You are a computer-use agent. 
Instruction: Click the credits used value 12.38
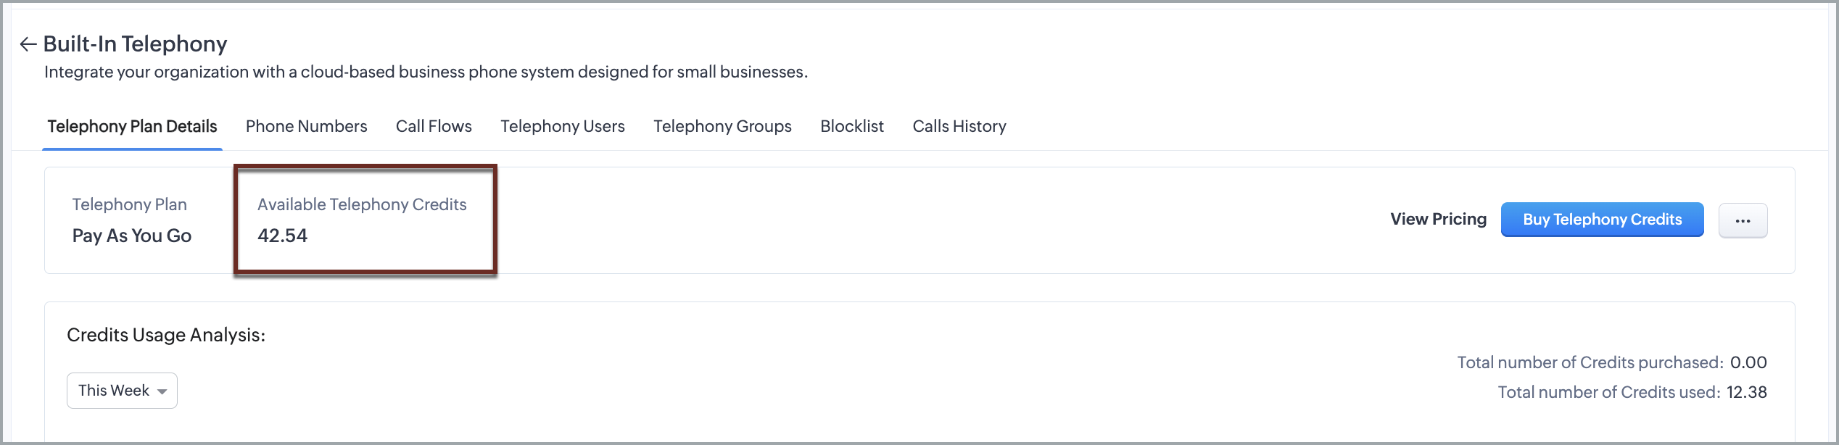pos(1746,392)
